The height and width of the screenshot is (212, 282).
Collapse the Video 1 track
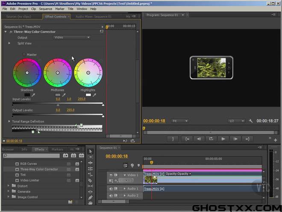click(x=124, y=175)
